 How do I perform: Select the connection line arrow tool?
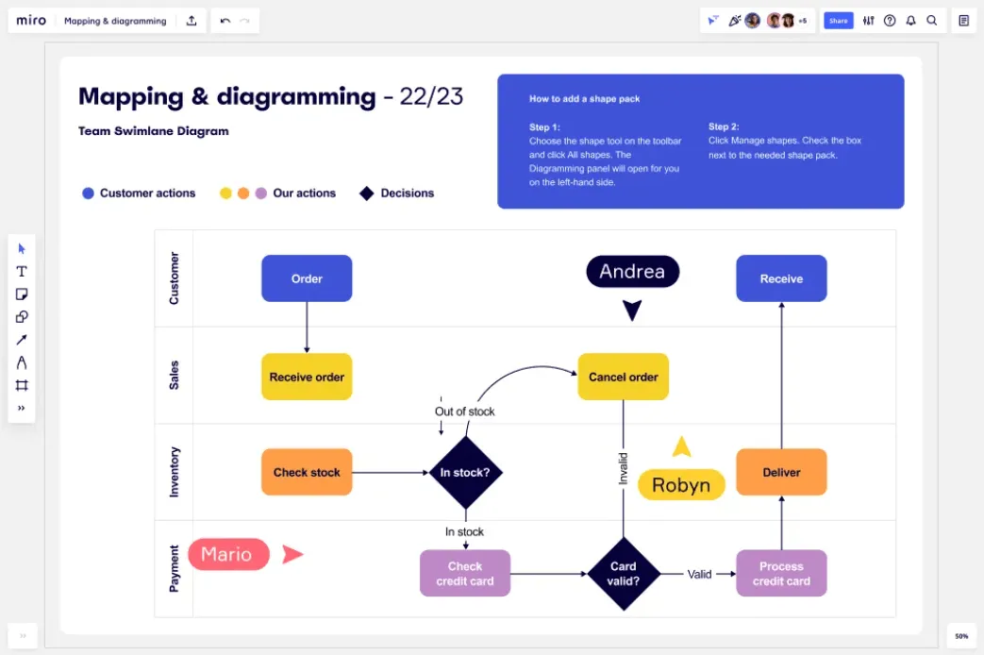22,340
